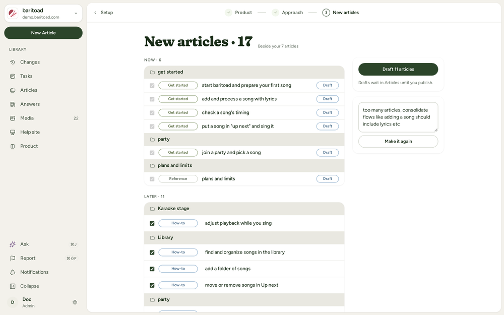Open the Changes history icon in sidebar
504x315 pixels.
coord(13,62)
